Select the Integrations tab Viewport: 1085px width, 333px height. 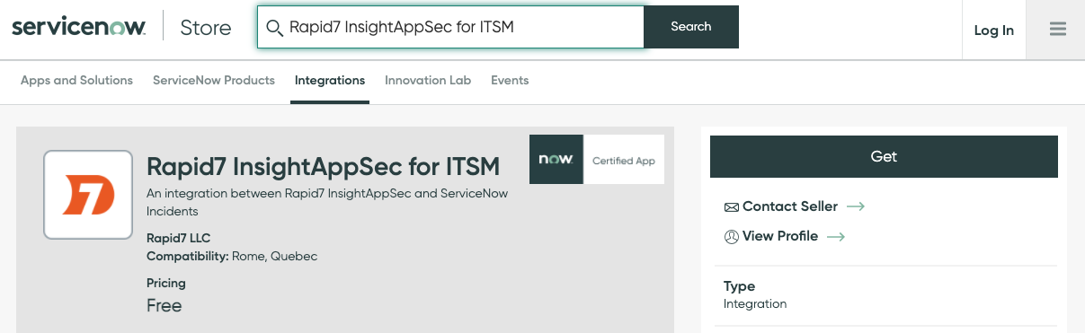pos(330,80)
